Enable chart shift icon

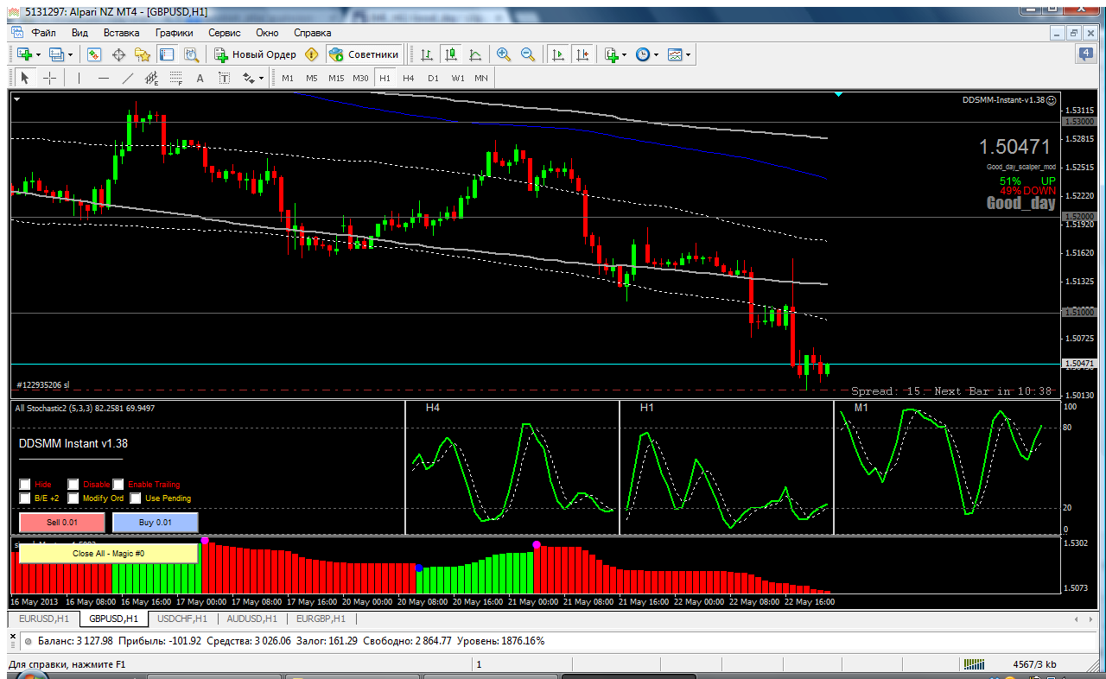pos(582,54)
